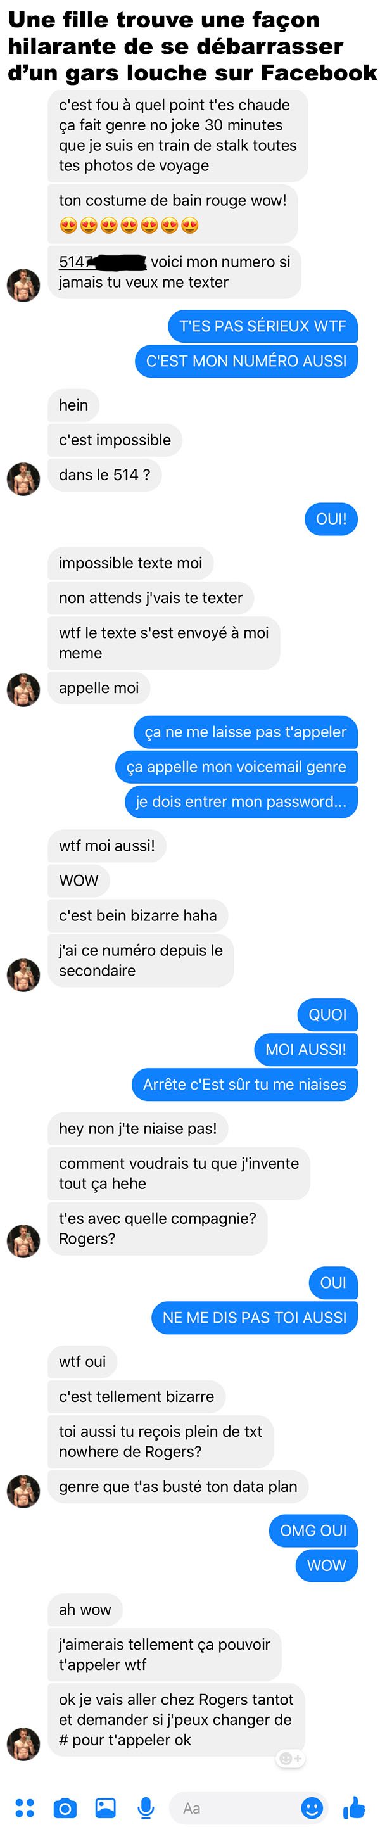Select the 'NE ME DIS PAS TOI AUSSI' bubble
The width and height of the screenshot is (380, 1827).
pos(255,1317)
